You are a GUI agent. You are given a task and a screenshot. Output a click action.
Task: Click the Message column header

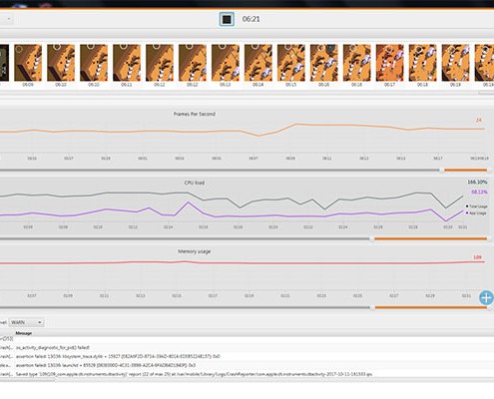[x=24, y=333]
